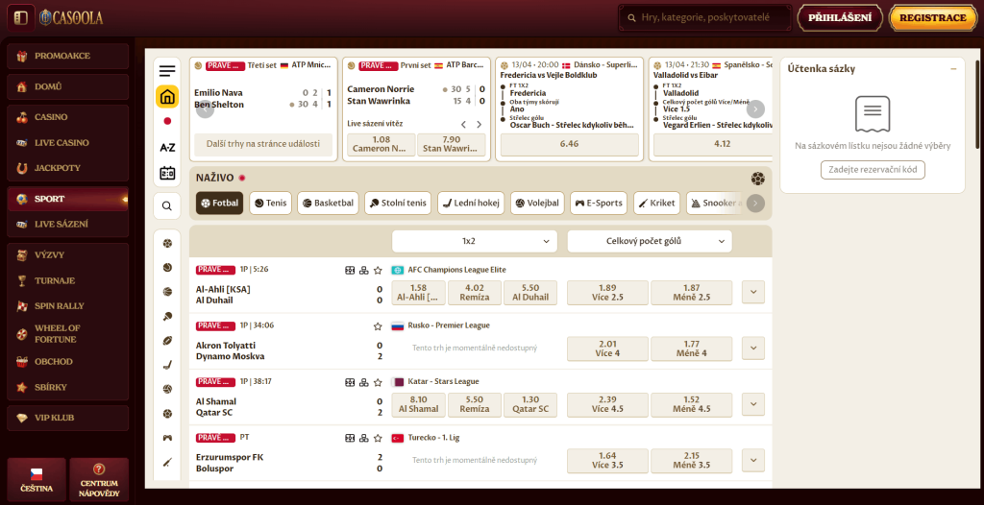The width and height of the screenshot is (984, 505).
Task: Open the A-Z sports list icon
Action: click(167, 148)
